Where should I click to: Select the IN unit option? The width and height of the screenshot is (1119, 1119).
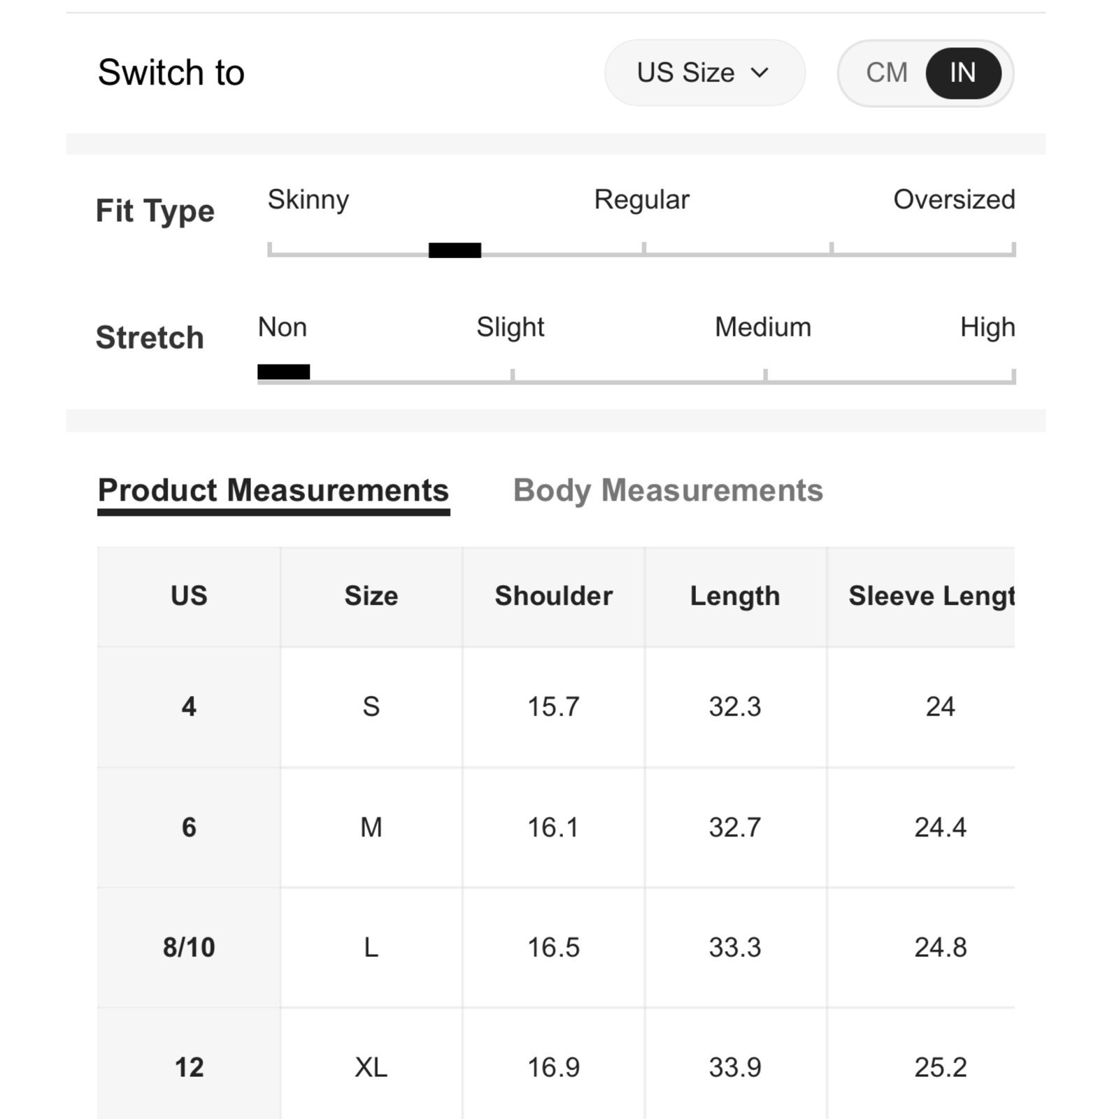pos(963,73)
